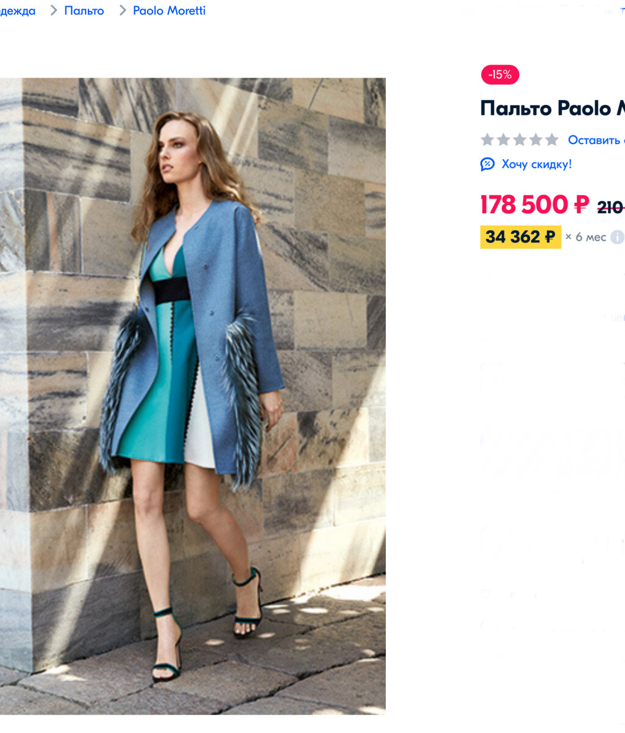The width and height of the screenshot is (625, 733).
Task: Rate the coat three stars
Action: [519, 140]
